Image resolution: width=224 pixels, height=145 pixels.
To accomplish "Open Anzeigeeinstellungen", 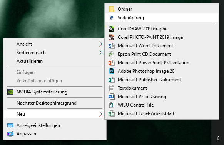I will click(x=55, y=125).
